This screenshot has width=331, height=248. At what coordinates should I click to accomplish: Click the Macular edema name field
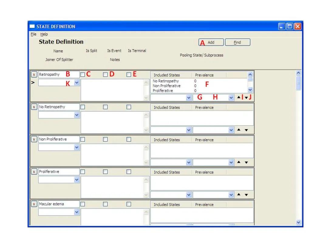click(x=59, y=204)
